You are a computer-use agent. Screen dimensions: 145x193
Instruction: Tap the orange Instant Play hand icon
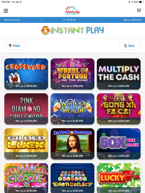pos(45,30)
